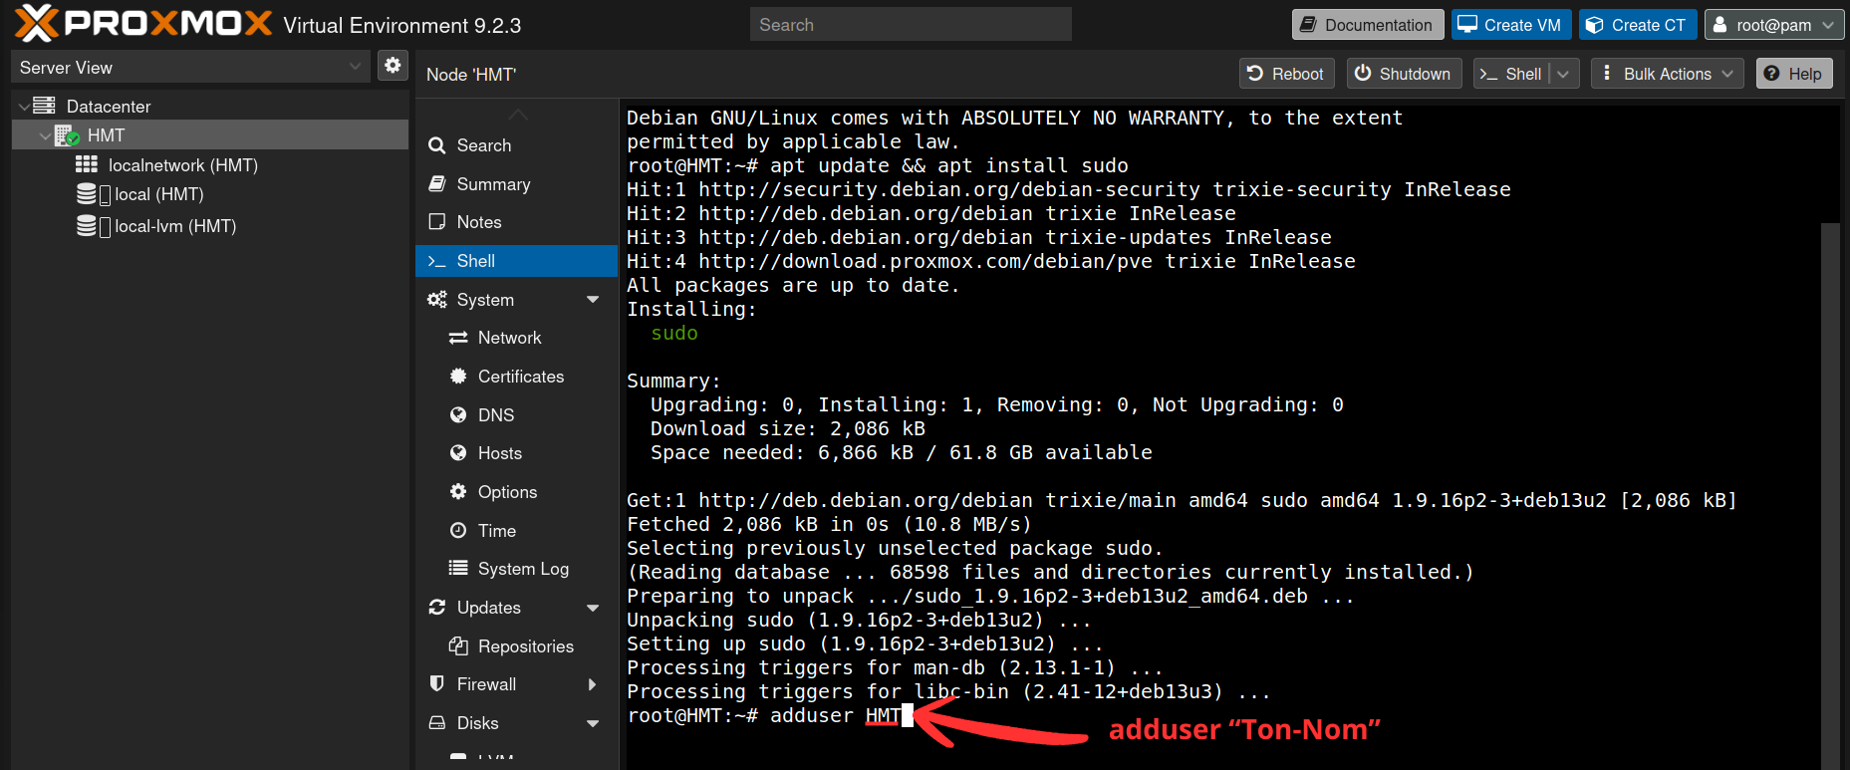Click the Shutdown power icon
1850x770 pixels.
[1363, 73]
